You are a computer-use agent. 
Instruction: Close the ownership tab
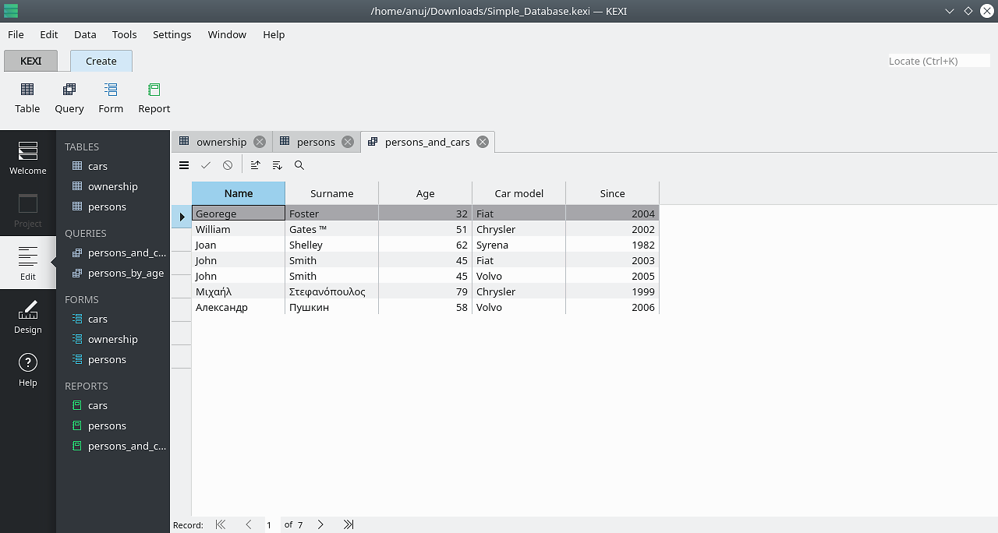pyautogui.click(x=260, y=142)
